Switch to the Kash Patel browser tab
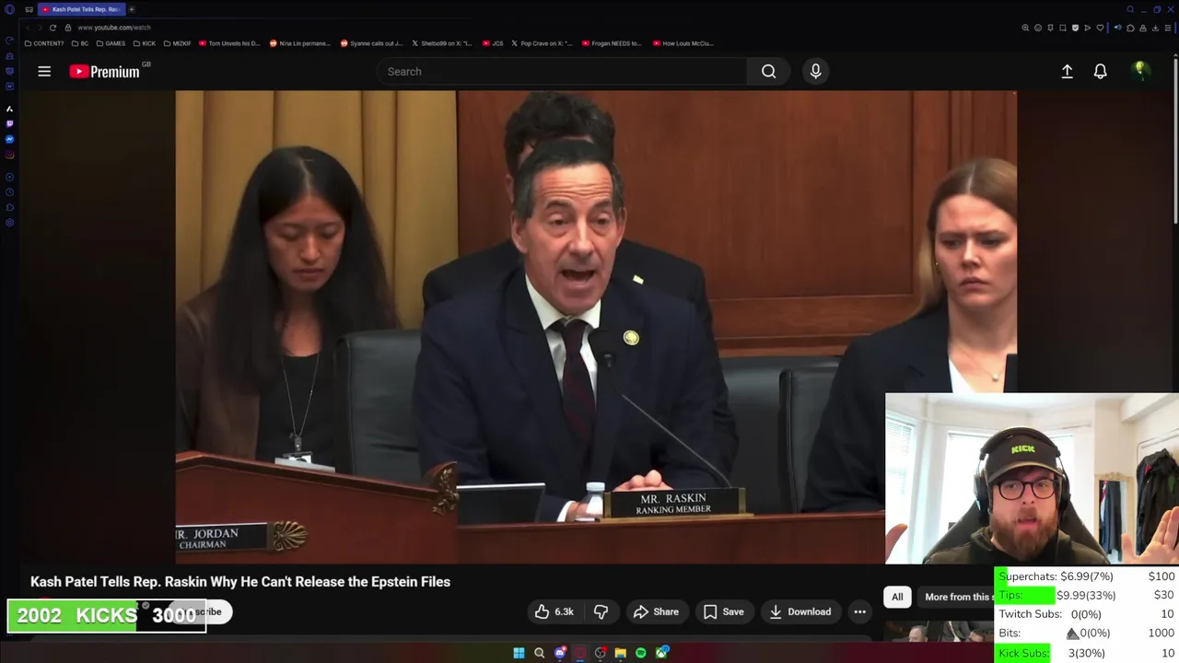The height and width of the screenshot is (663, 1179). (x=83, y=9)
